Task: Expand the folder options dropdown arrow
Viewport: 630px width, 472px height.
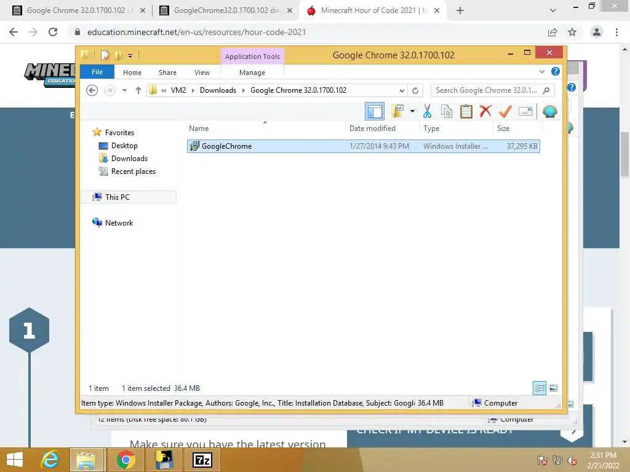Action: point(412,111)
